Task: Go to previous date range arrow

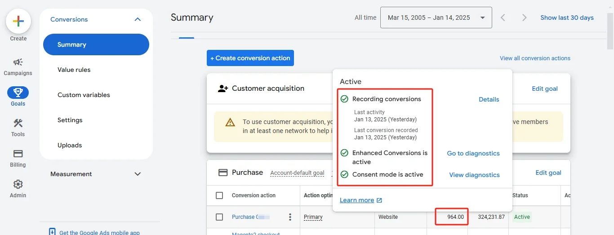Action: (x=503, y=18)
